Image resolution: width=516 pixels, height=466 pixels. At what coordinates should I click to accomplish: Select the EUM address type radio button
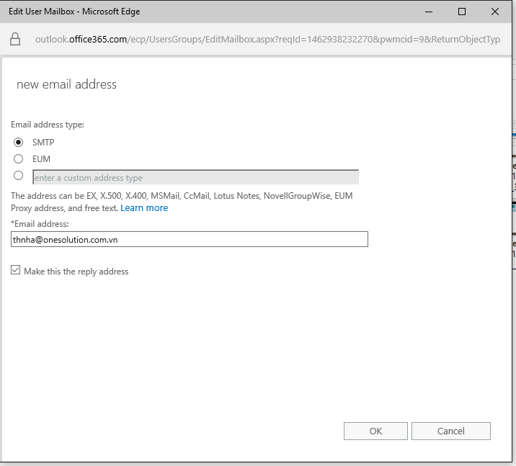19,158
